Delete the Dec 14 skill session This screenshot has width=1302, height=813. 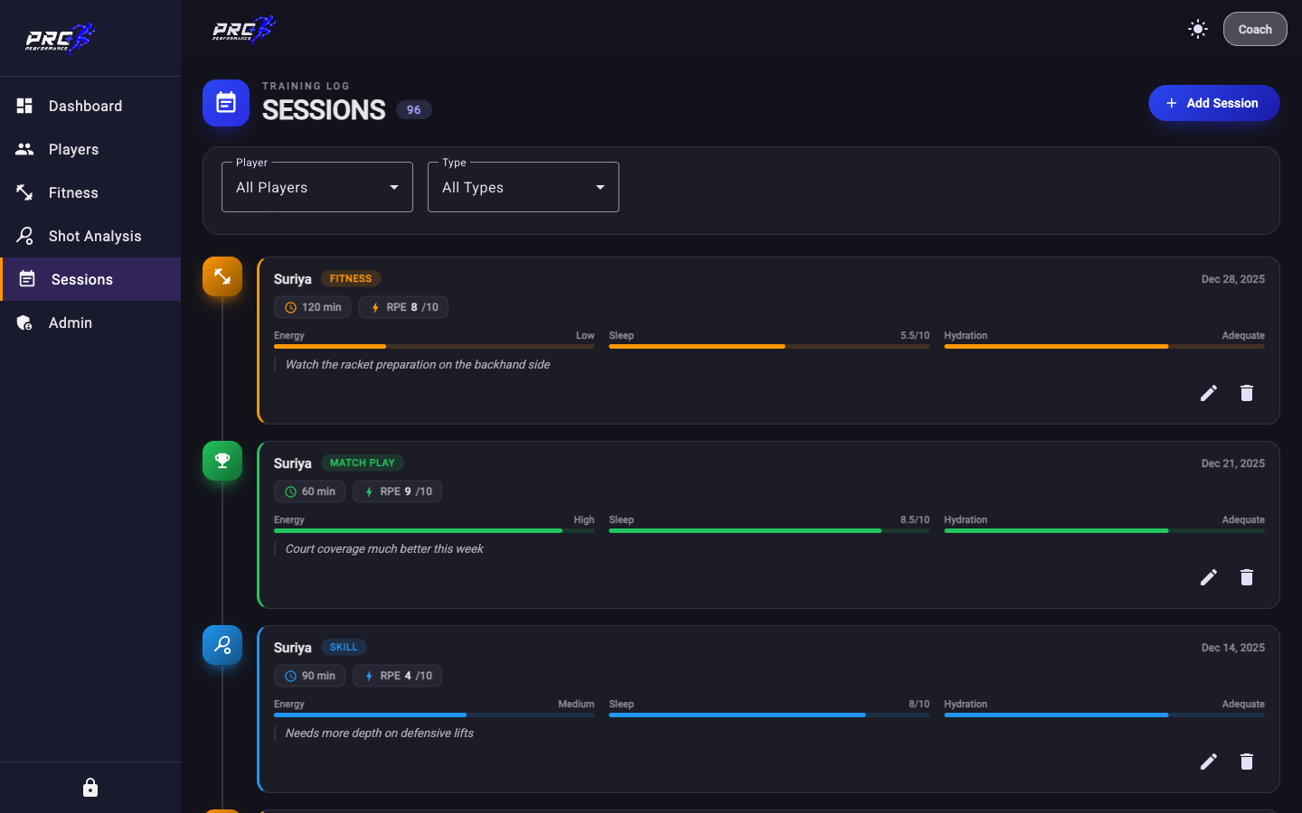tap(1247, 762)
